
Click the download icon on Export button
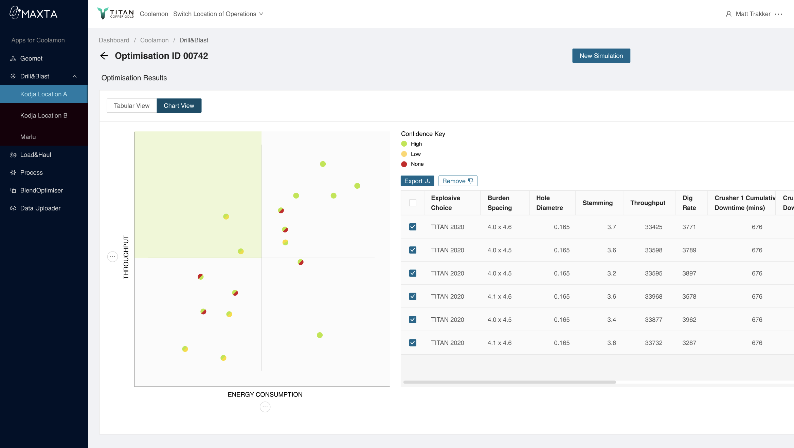pyautogui.click(x=428, y=181)
